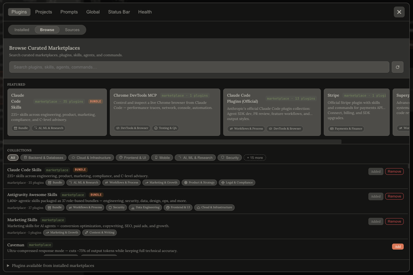
Task: Open the +15 more collections list
Action: tap(255, 157)
